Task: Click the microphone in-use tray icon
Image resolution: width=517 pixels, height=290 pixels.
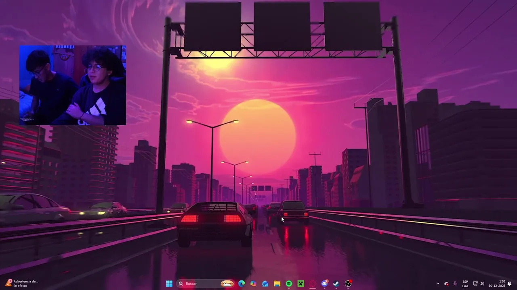Action: 455,284
